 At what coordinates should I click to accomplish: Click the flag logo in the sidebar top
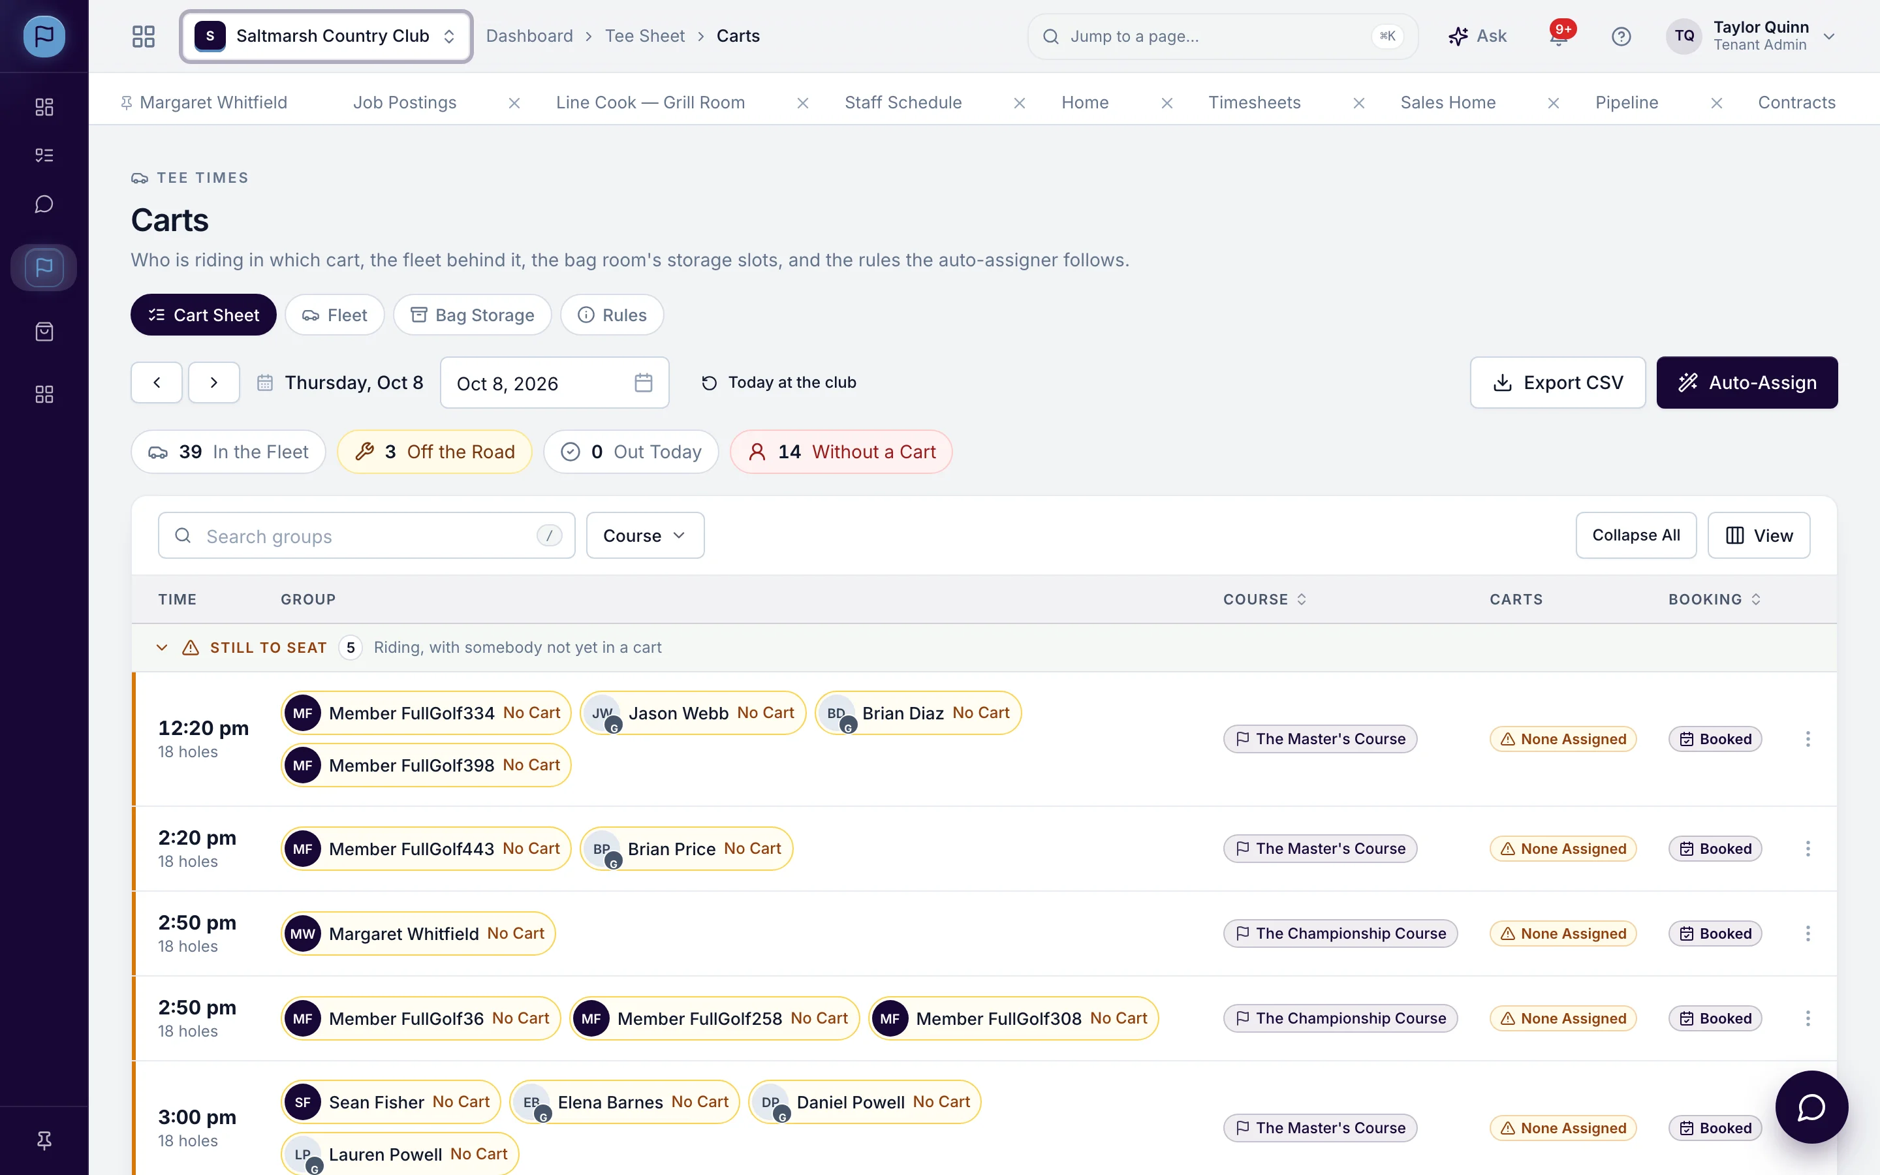pos(44,36)
